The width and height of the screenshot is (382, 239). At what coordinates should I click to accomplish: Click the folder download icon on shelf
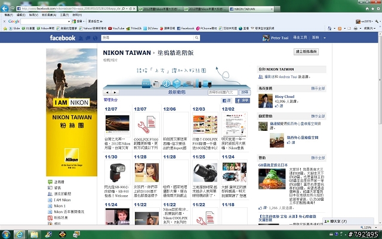pyautogui.click(x=207, y=84)
